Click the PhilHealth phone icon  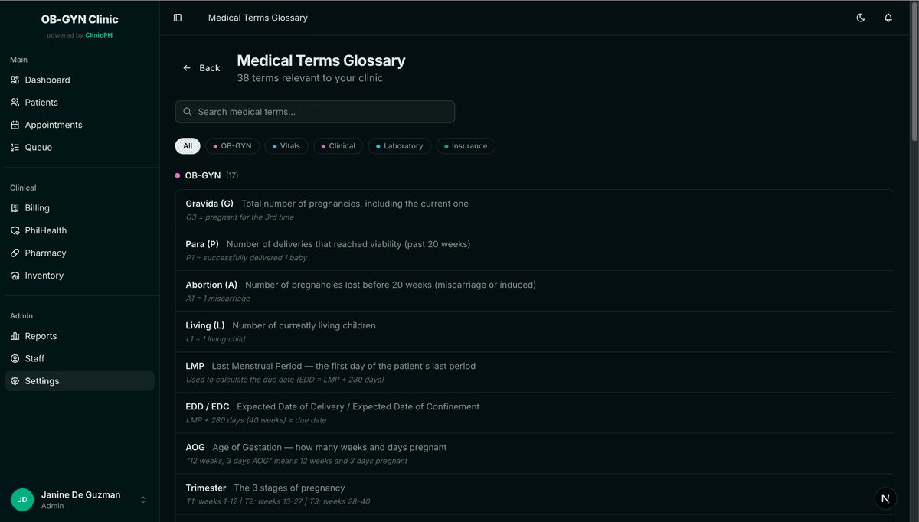point(15,230)
